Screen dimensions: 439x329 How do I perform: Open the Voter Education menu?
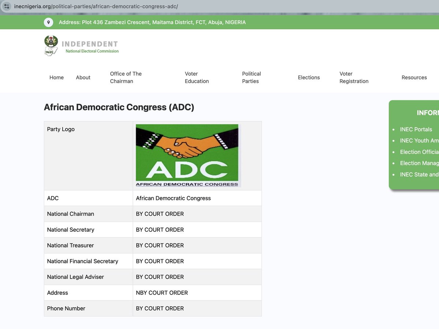coord(197,77)
